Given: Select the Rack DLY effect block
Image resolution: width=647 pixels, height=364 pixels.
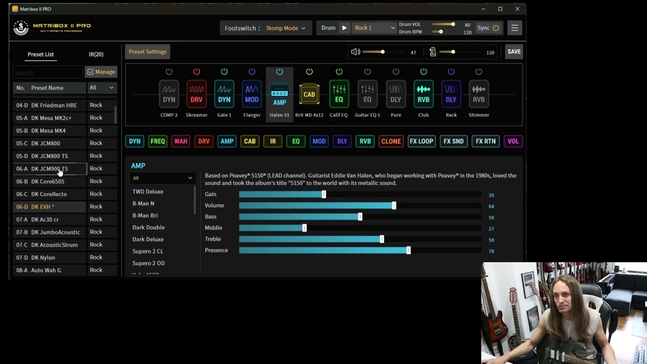Looking at the screenshot, I should pyautogui.click(x=451, y=94).
